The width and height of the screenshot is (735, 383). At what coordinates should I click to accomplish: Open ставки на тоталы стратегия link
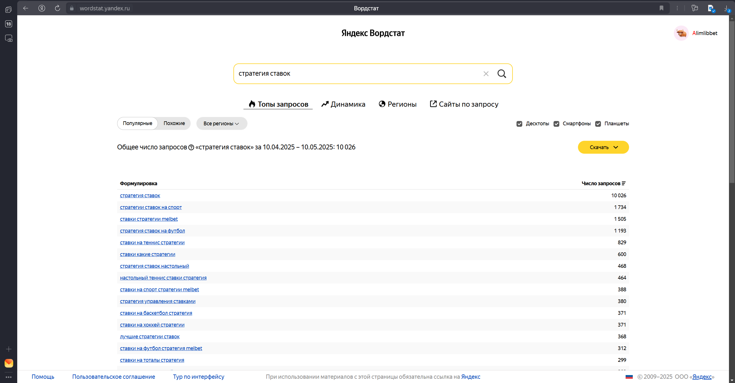coord(152,360)
